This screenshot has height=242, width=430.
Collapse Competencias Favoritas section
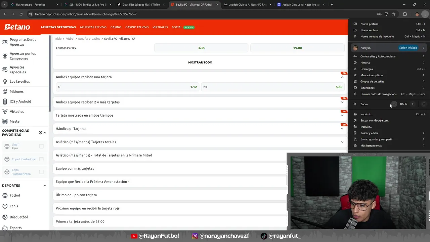pos(45,132)
